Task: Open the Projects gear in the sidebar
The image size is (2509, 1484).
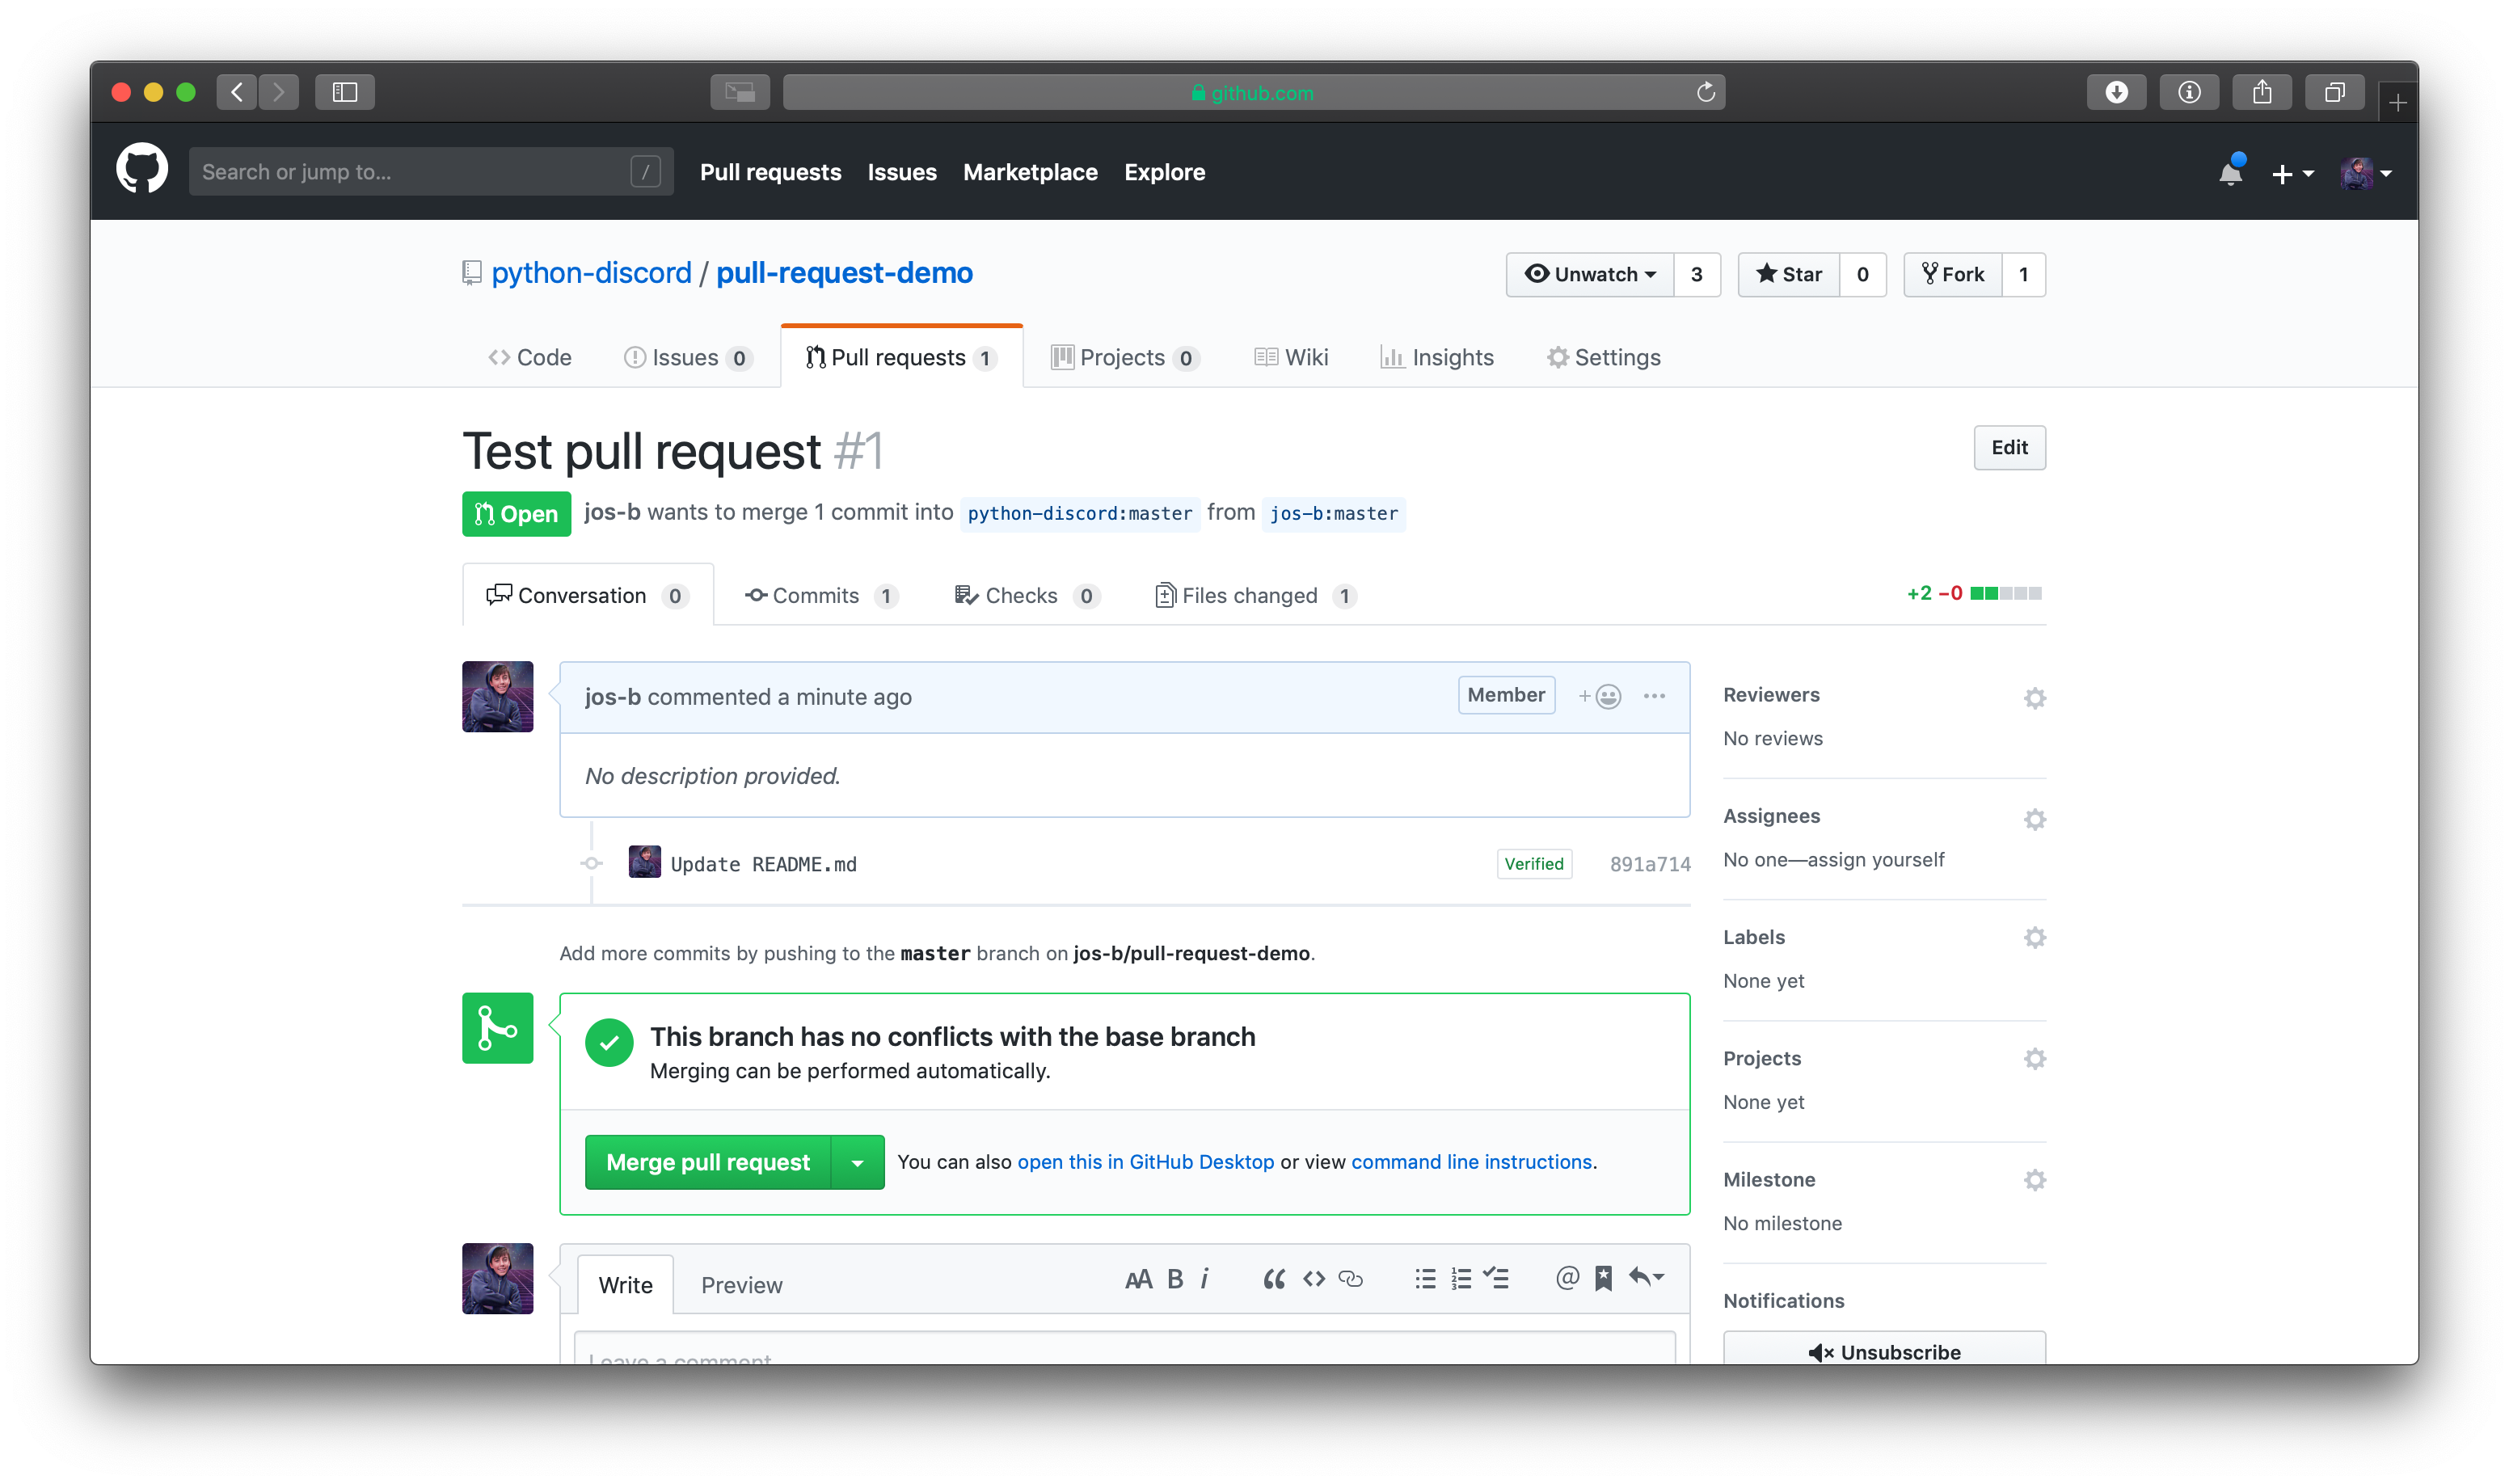Action: click(2034, 1059)
